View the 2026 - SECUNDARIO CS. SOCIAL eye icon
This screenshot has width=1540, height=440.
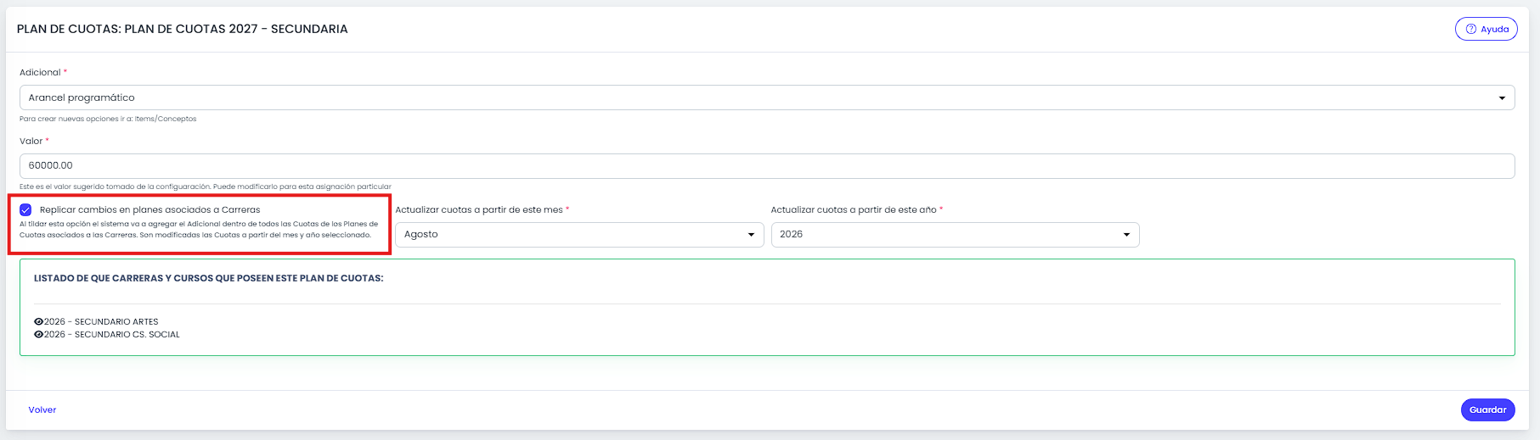pos(38,335)
